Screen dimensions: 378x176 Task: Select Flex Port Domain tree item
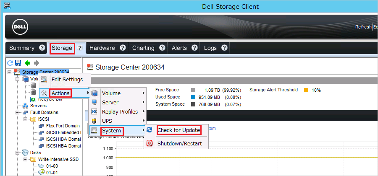(63, 126)
